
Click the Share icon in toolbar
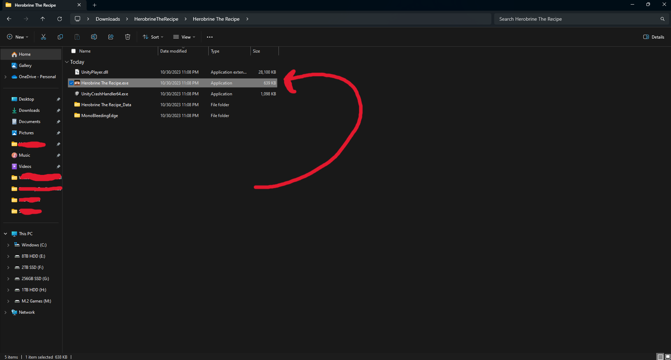point(111,37)
